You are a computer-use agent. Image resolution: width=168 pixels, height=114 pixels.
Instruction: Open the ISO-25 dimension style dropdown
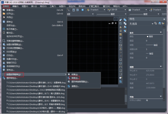point(125,10)
